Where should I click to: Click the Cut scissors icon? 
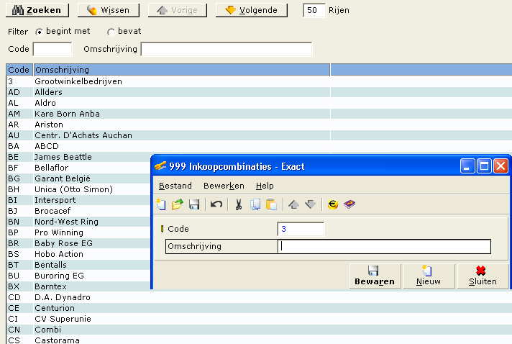[x=239, y=204]
